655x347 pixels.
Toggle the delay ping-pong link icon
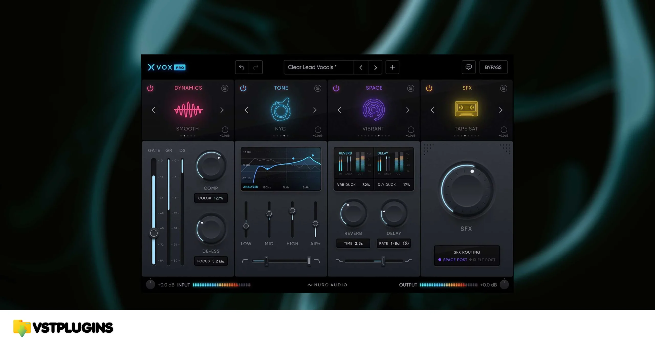[406, 243]
